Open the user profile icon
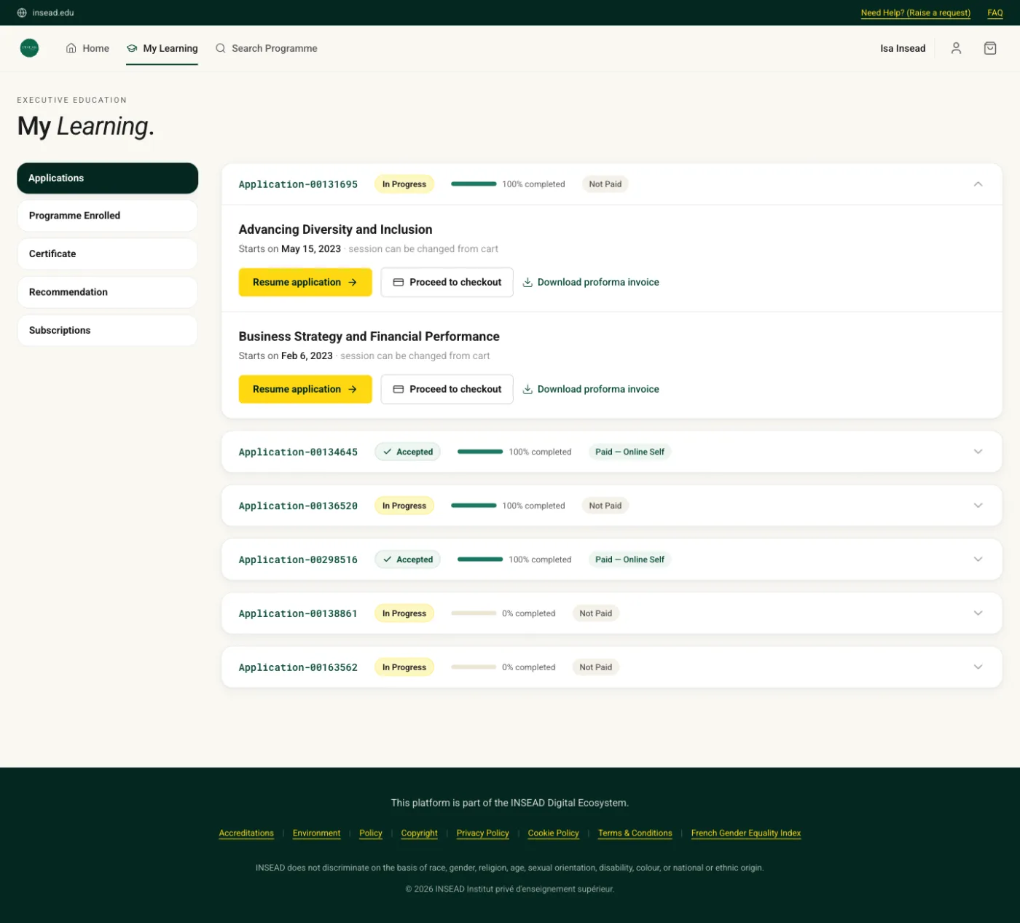This screenshot has width=1020, height=923. 956,48
